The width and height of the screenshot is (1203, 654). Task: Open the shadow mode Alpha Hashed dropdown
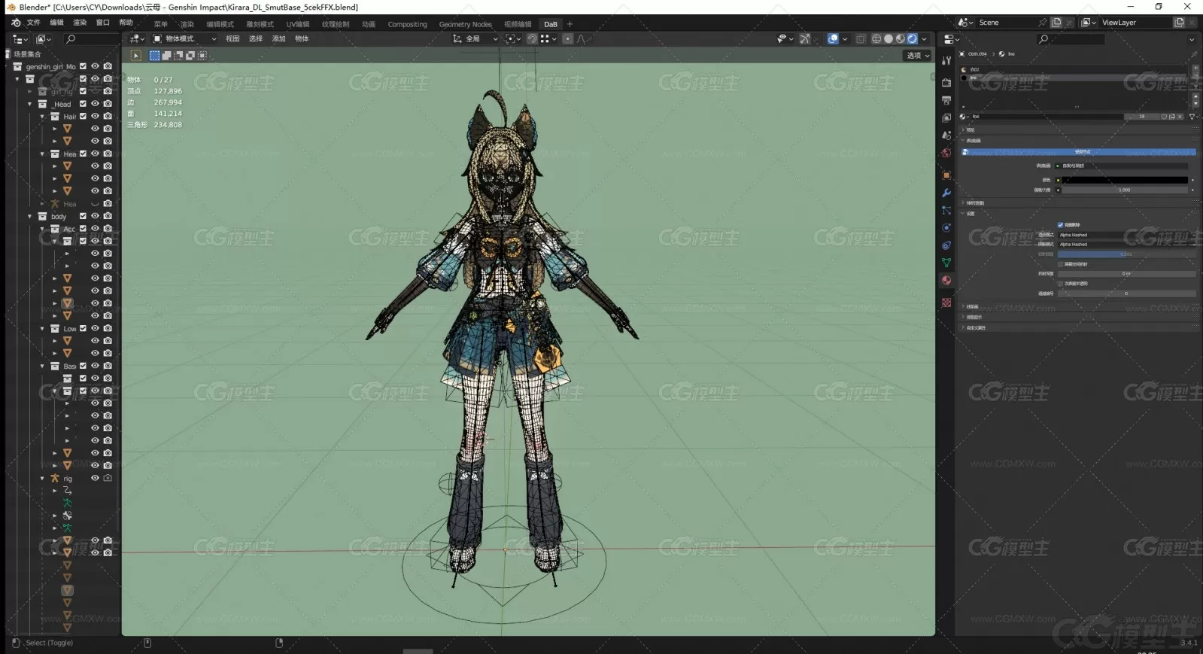(1126, 244)
